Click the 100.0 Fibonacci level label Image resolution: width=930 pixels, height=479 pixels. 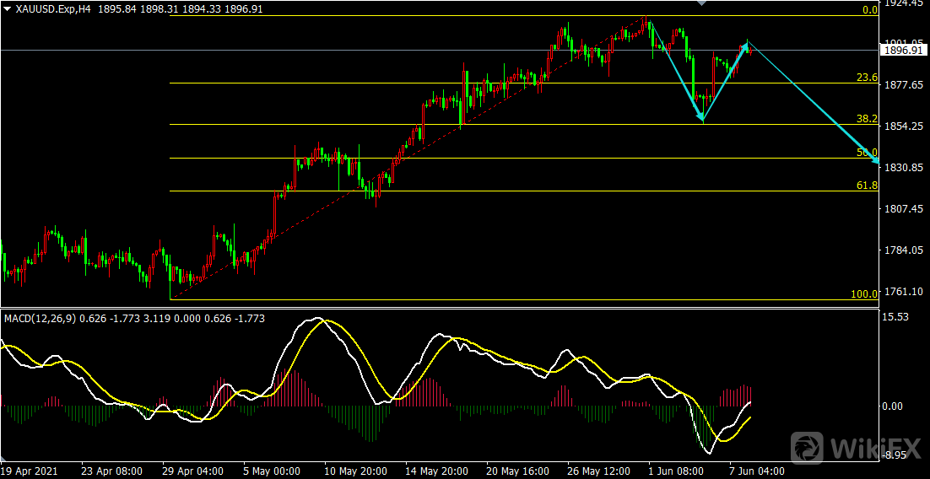[864, 294]
